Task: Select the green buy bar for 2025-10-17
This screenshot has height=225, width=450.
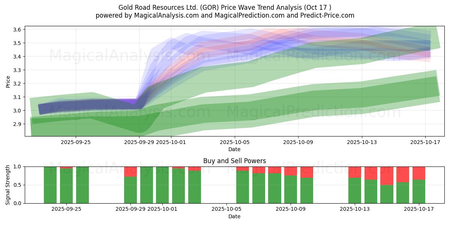Action: (419, 192)
